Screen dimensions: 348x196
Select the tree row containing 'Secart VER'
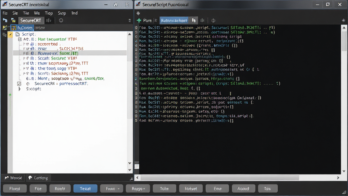51,58
